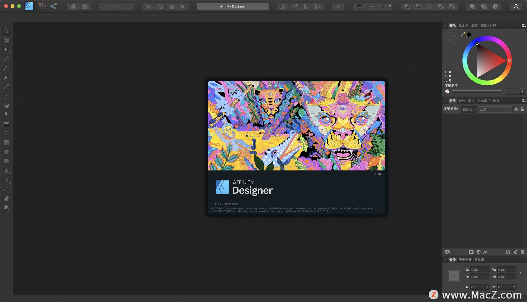Click the Affinity Designer splash artwork

[x=296, y=125]
